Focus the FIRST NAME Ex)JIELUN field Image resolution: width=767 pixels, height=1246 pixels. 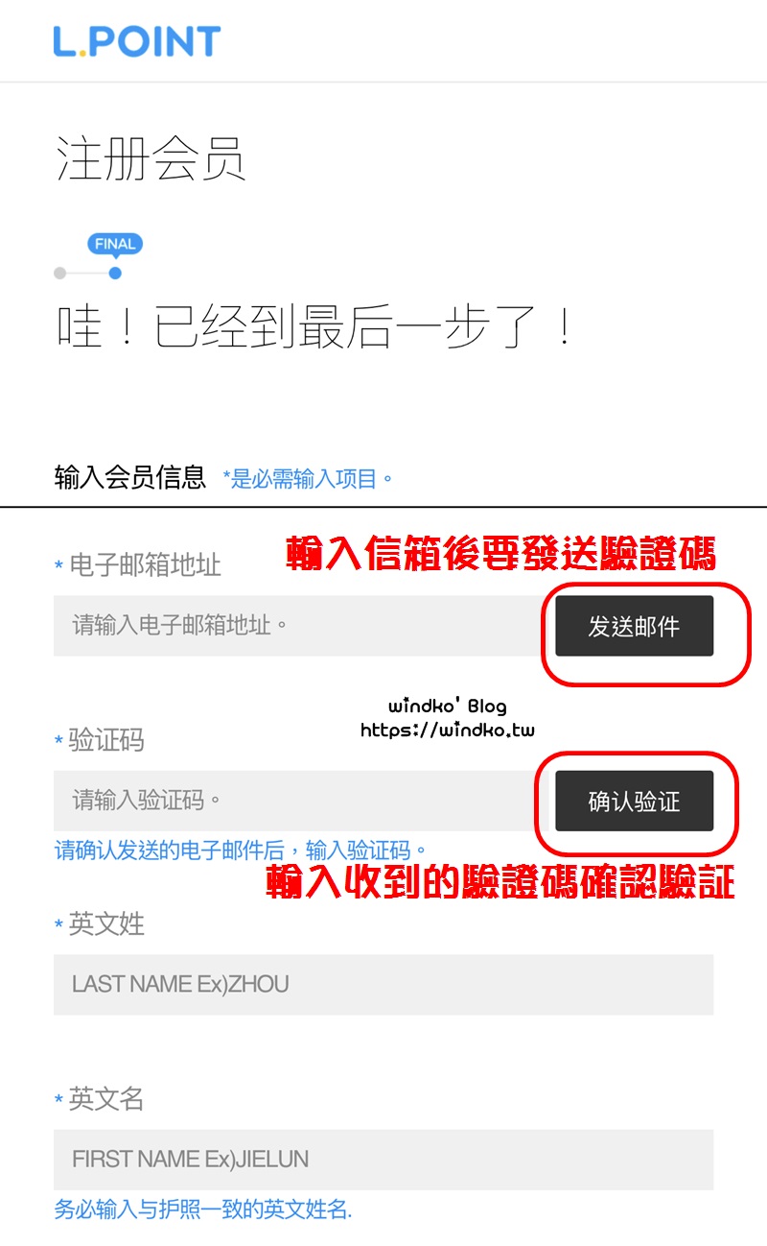click(x=383, y=1160)
